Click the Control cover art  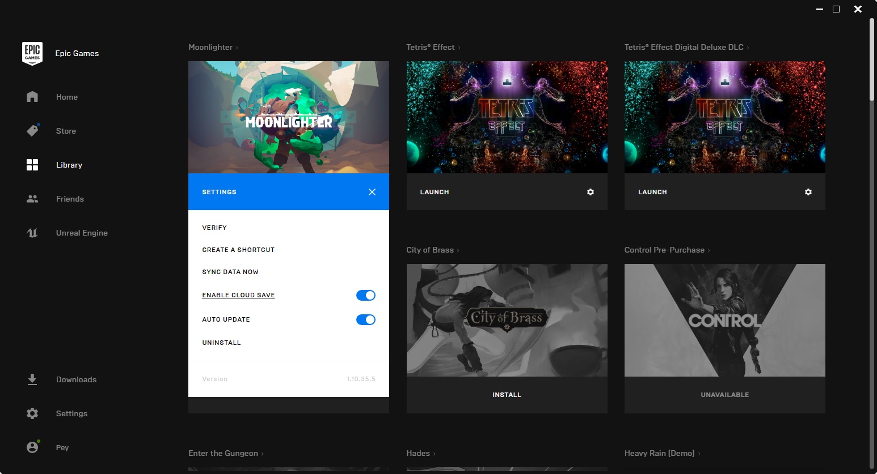click(724, 320)
